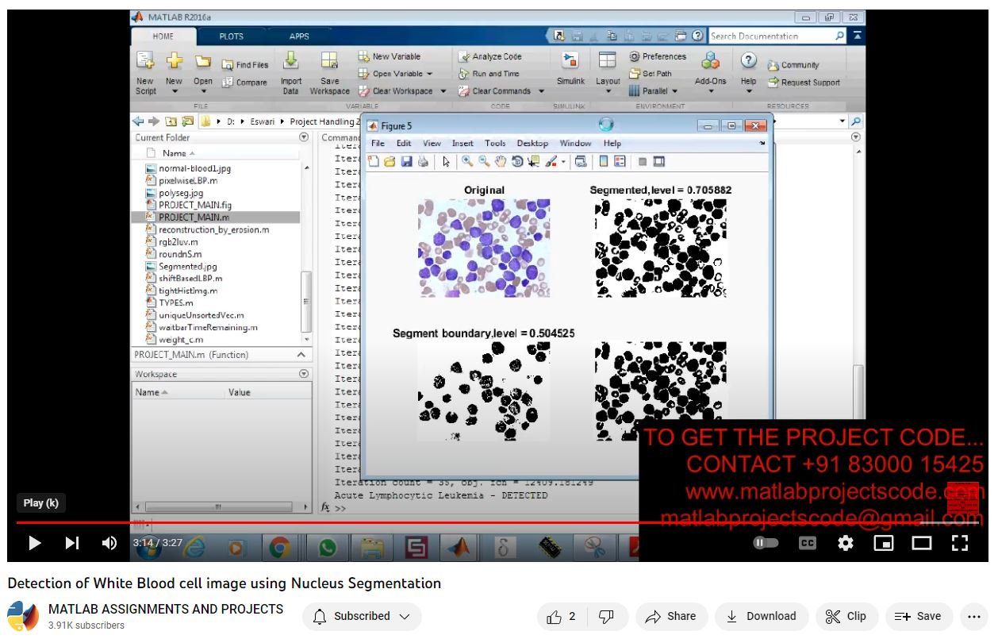The width and height of the screenshot is (998, 639).
Task: Mute the video with the speaker icon
Action: (x=109, y=543)
